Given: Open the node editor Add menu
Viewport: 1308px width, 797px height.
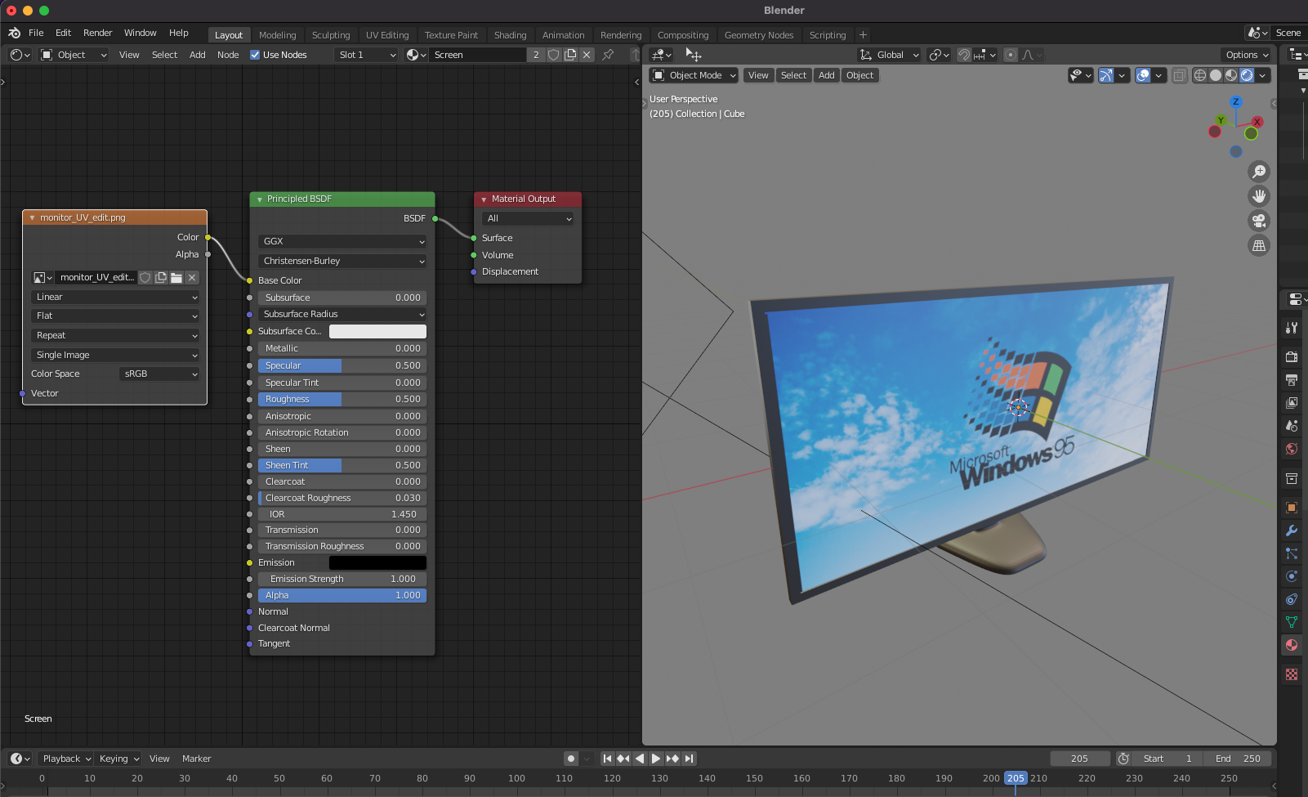Looking at the screenshot, I should point(198,55).
